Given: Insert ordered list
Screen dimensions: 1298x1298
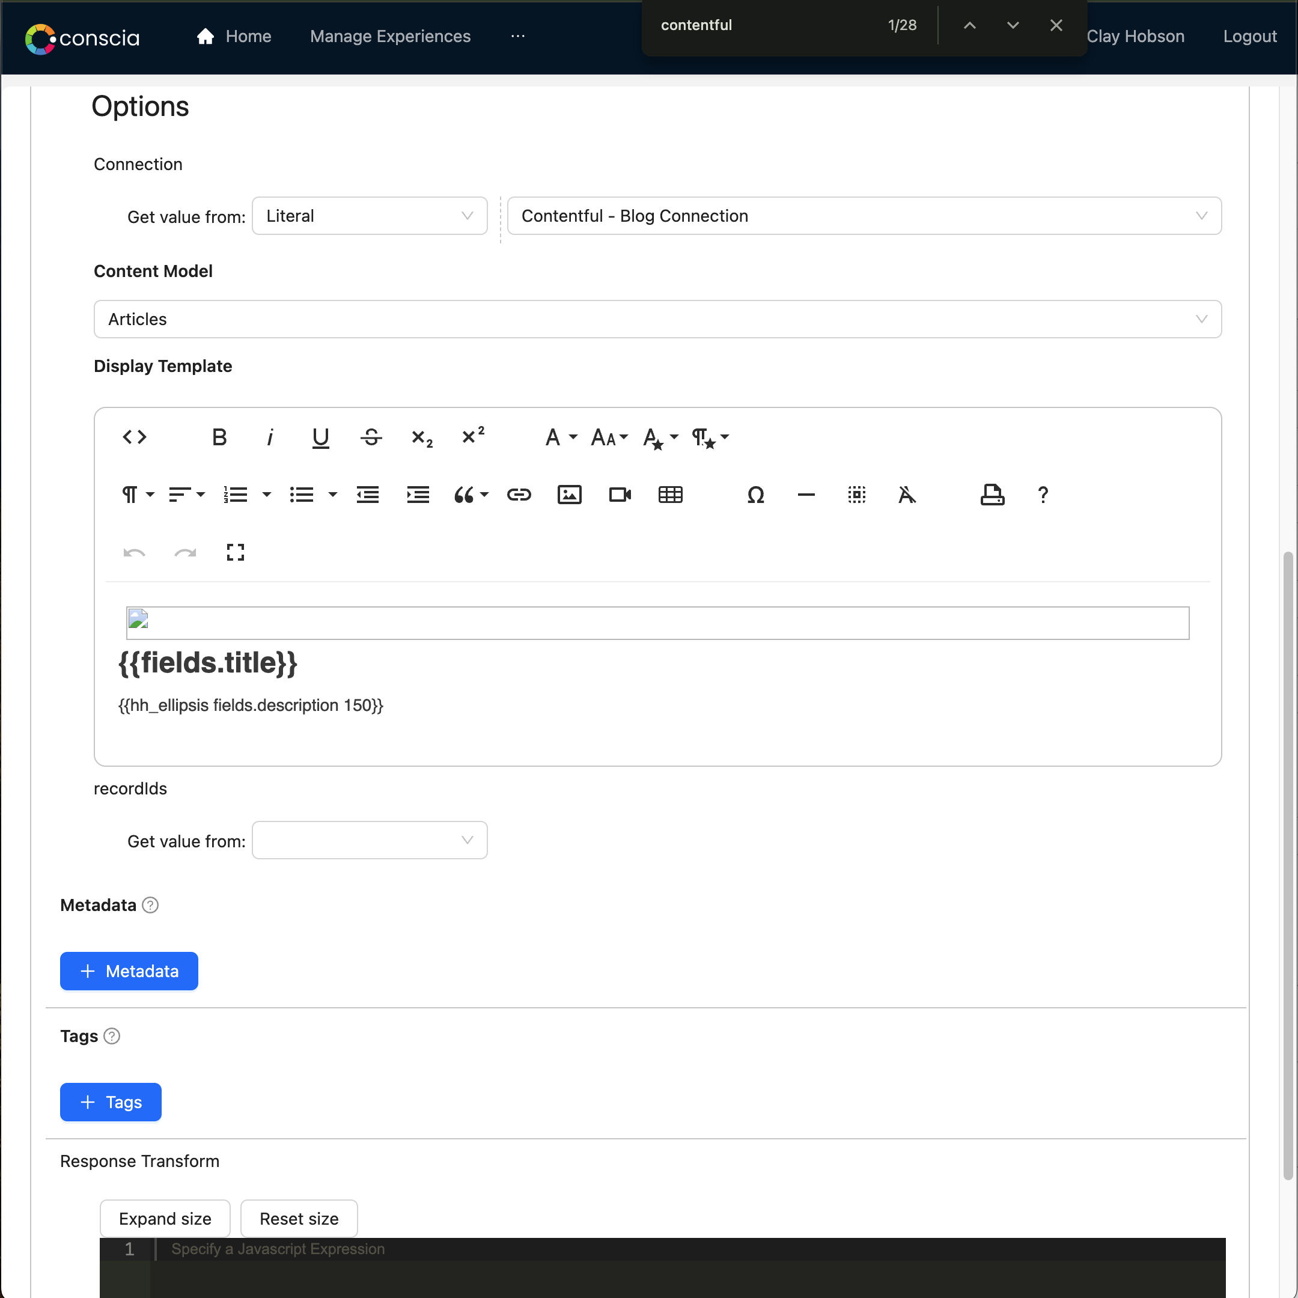Looking at the screenshot, I should tap(235, 495).
